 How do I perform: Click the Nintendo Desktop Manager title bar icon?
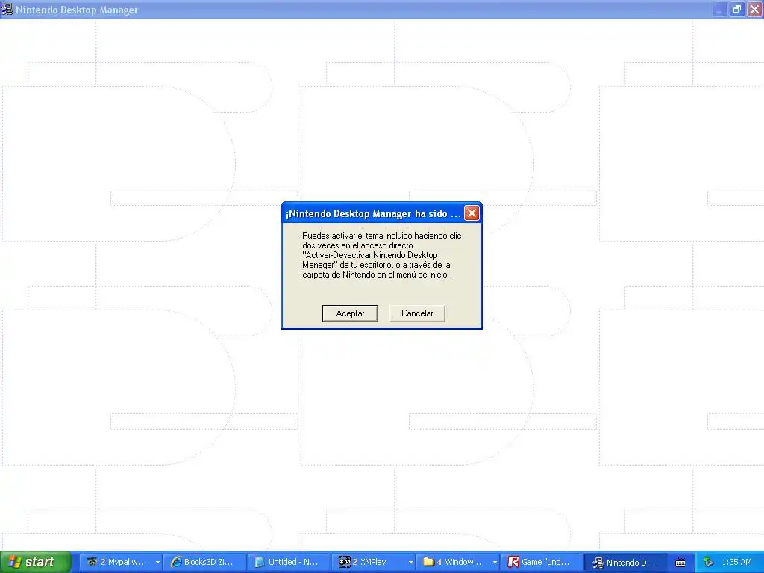(x=7, y=9)
